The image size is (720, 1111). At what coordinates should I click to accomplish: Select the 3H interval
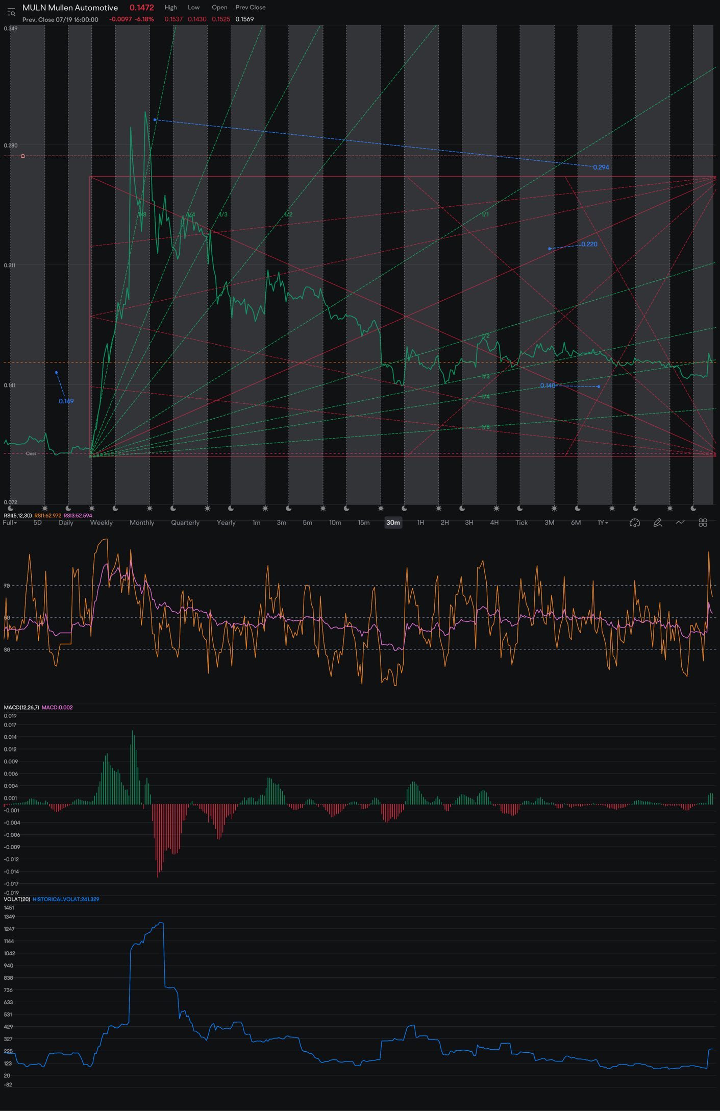(469, 523)
